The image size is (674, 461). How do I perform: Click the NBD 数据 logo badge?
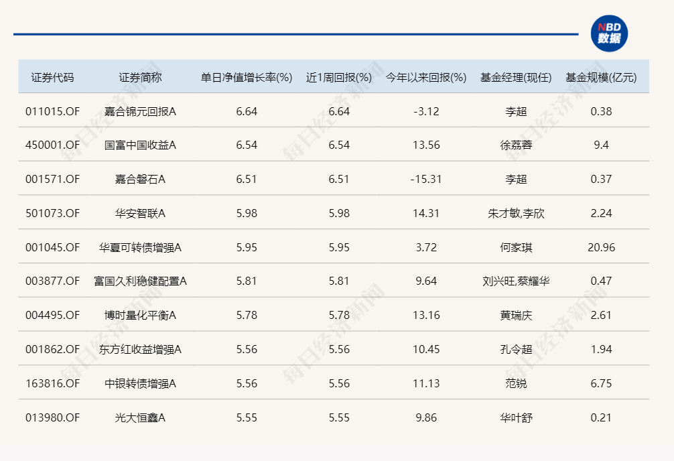click(x=609, y=34)
